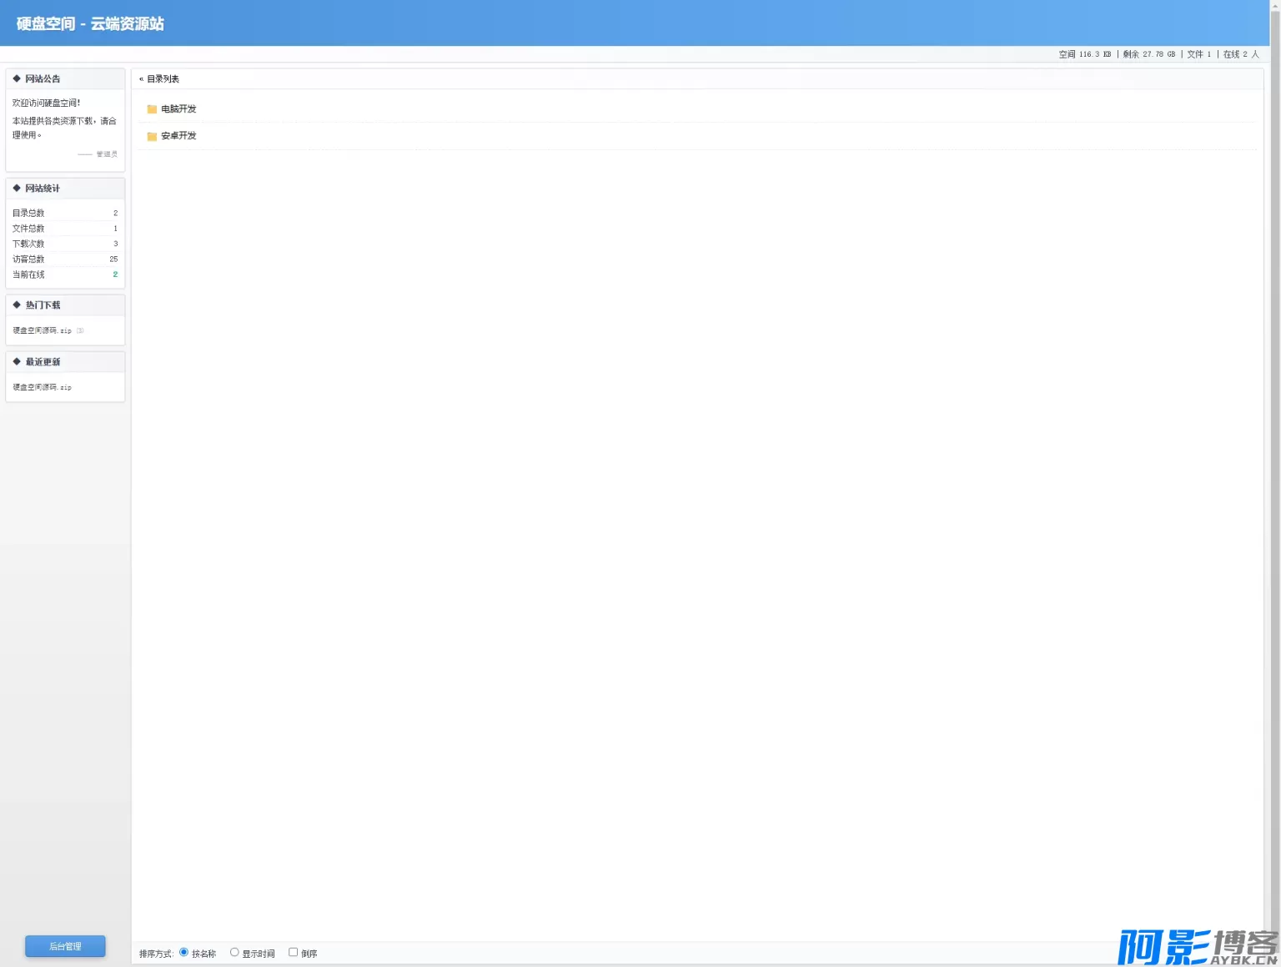
Task: Select the 按名称 sort radio button
Action: [x=184, y=952]
